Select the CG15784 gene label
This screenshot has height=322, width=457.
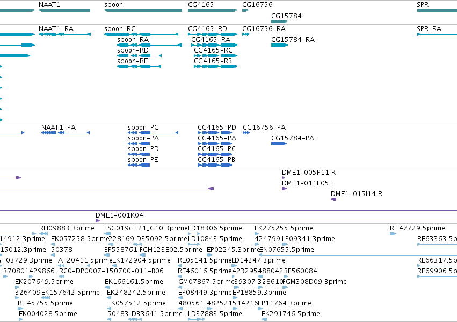(286, 16)
